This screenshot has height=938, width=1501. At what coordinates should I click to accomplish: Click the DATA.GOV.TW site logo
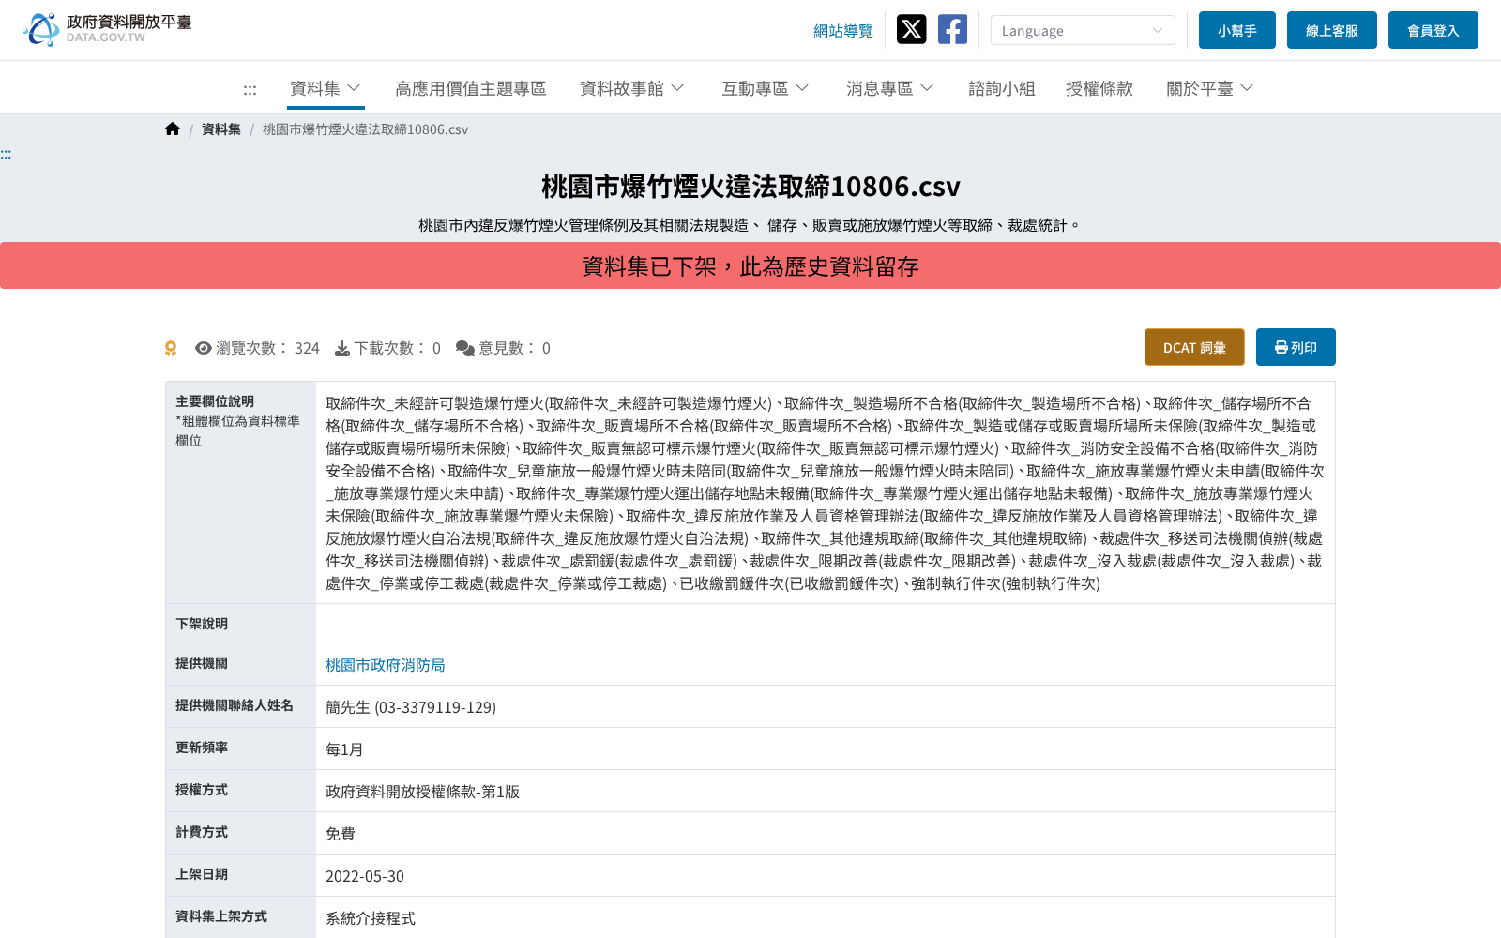(107, 29)
